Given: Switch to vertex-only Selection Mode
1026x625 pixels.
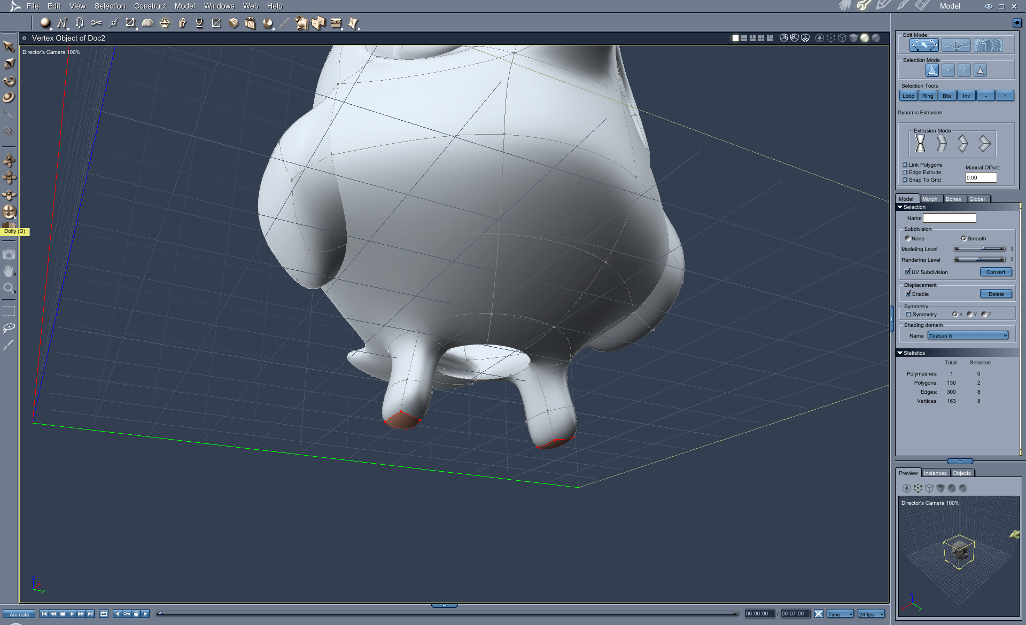Looking at the screenshot, I should tap(949, 70).
